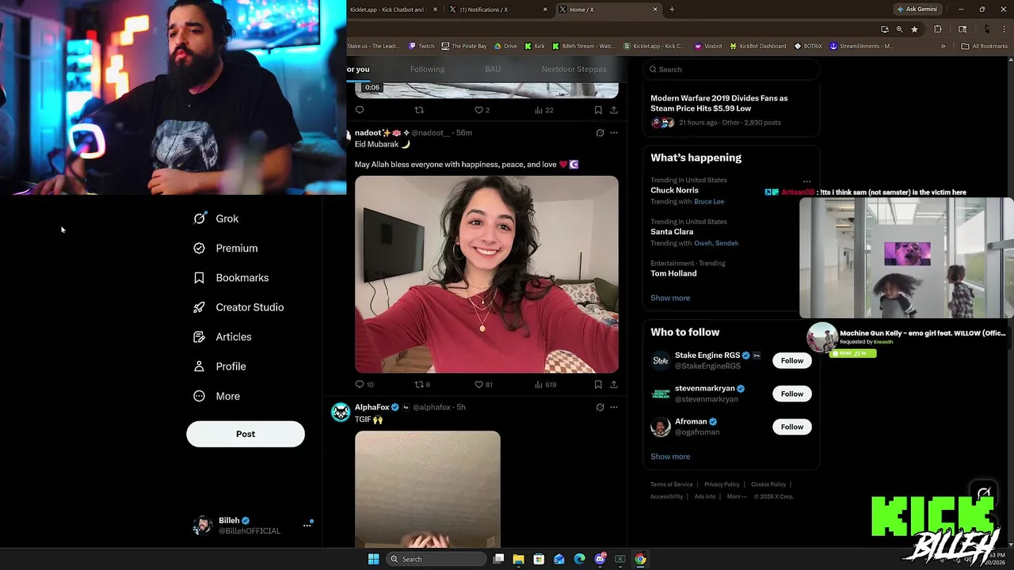This screenshot has height=570, width=1014.
Task: Show more accounts to follow
Action: (x=670, y=456)
